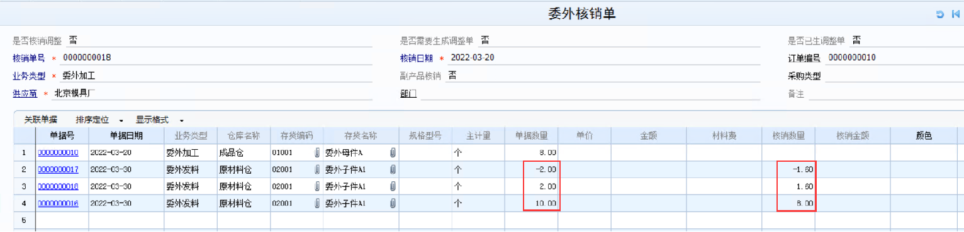Click the 核销单号 field label link
This screenshot has height=232, width=964.
29,58
